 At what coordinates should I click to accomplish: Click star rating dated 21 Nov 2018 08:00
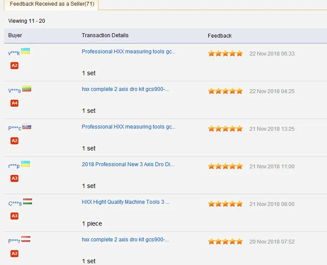tap(225, 204)
